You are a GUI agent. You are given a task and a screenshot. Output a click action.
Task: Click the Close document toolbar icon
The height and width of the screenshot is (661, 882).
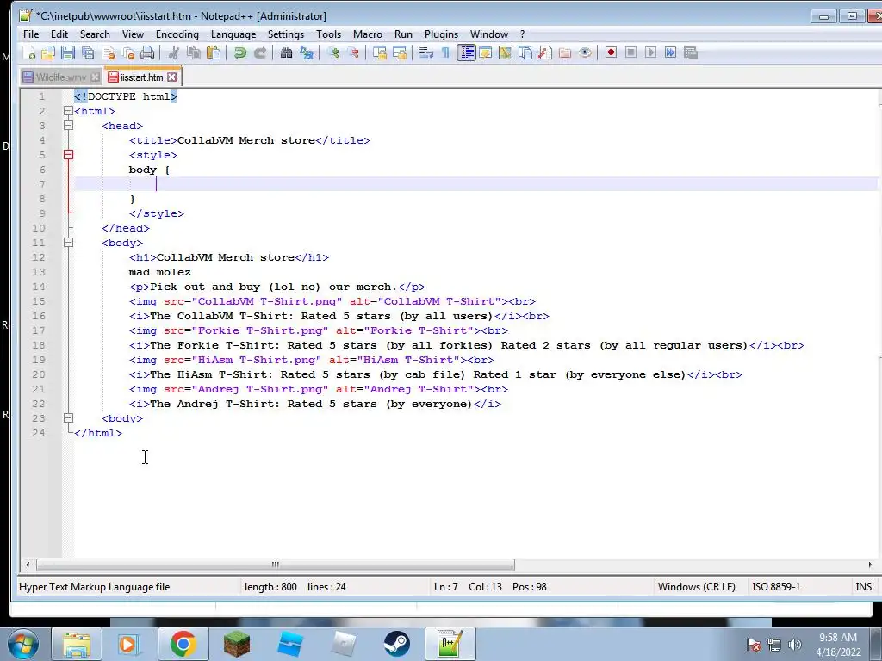click(108, 53)
